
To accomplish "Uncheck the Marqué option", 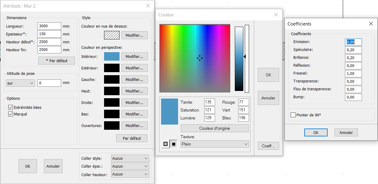I will 11,114.
